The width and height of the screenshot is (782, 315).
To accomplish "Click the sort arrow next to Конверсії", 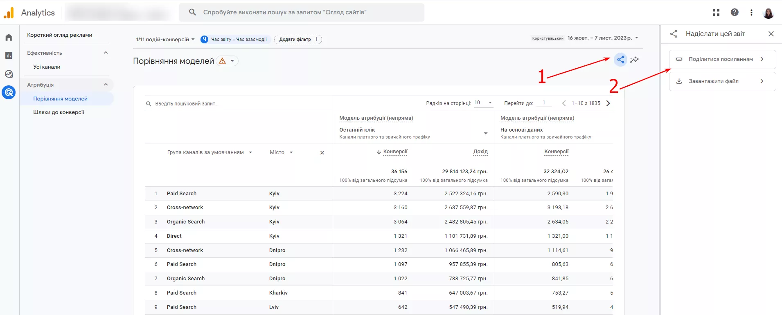I will (x=379, y=152).
